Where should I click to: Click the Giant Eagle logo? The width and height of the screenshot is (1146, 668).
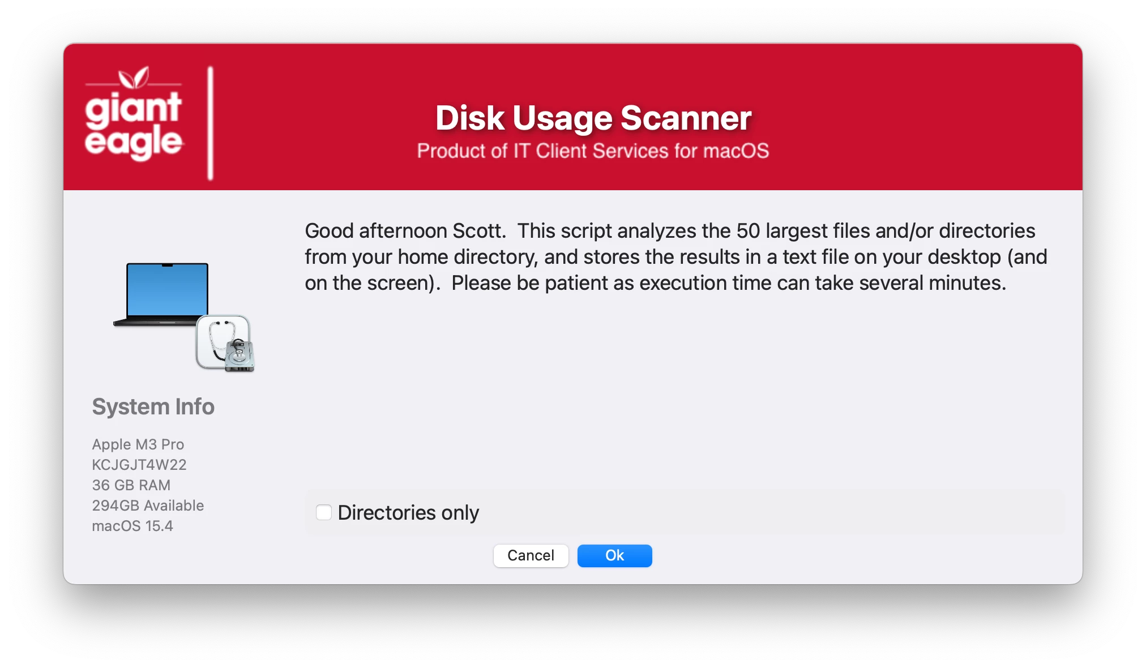click(x=134, y=113)
